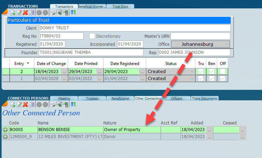Click the new record icon in Connected Persons toolbar
Screen dimensions: 262x158
pos(13,105)
